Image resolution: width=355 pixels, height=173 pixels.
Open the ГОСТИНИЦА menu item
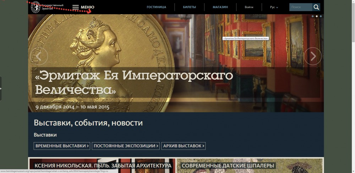(156, 7)
